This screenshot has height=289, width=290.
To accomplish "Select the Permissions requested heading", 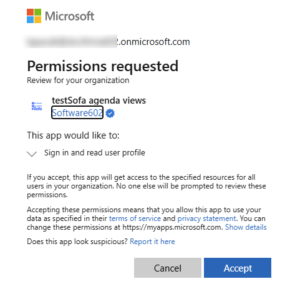I will 103,66.
